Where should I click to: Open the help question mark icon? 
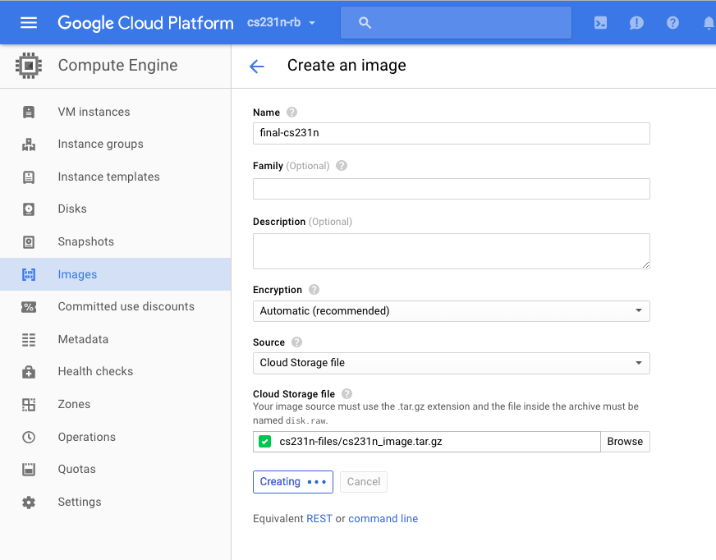tap(672, 23)
